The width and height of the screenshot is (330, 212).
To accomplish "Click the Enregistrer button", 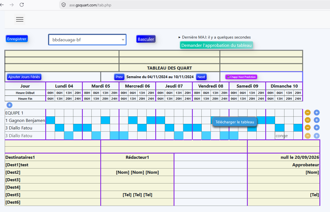I will pos(17,39).
